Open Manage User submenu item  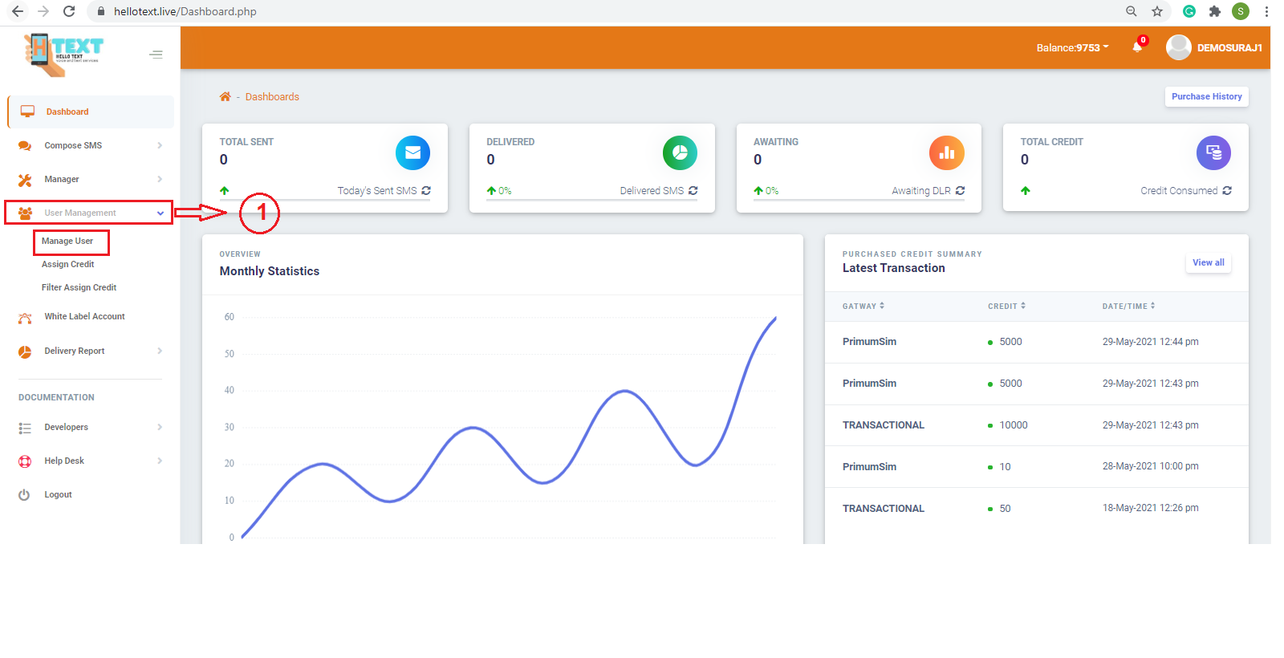tap(67, 241)
